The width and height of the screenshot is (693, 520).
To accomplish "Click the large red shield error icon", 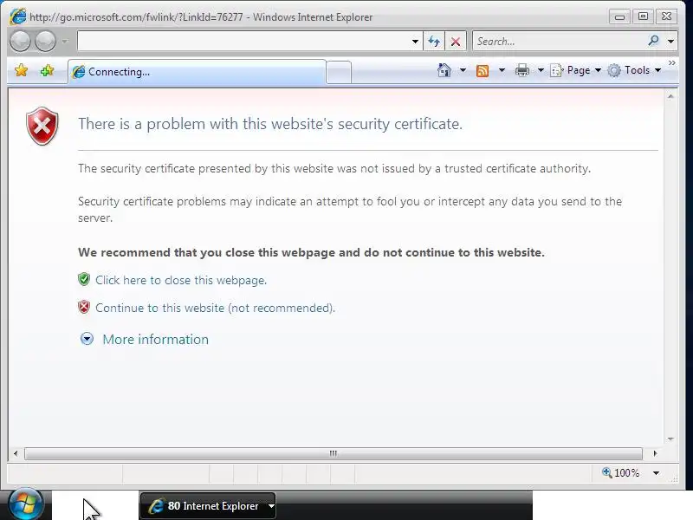I will (x=42, y=126).
